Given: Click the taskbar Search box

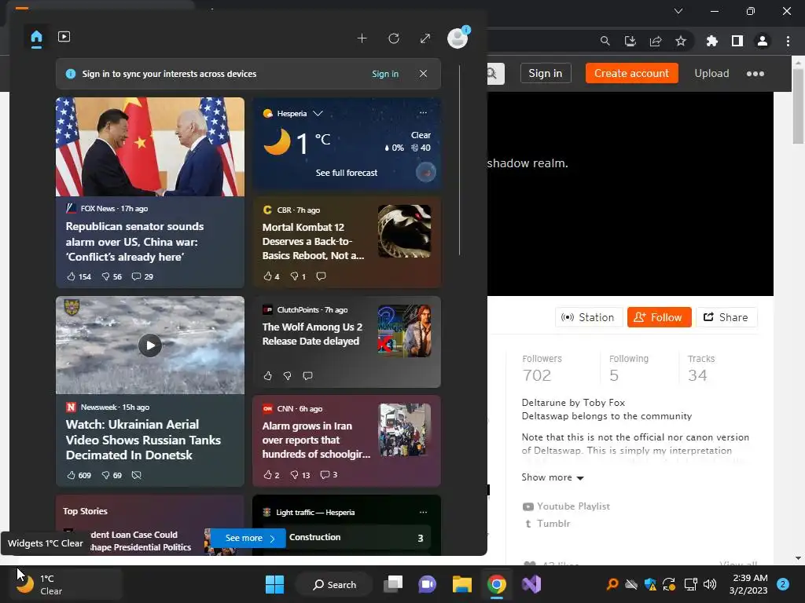Looking at the screenshot, I should tap(334, 584).
